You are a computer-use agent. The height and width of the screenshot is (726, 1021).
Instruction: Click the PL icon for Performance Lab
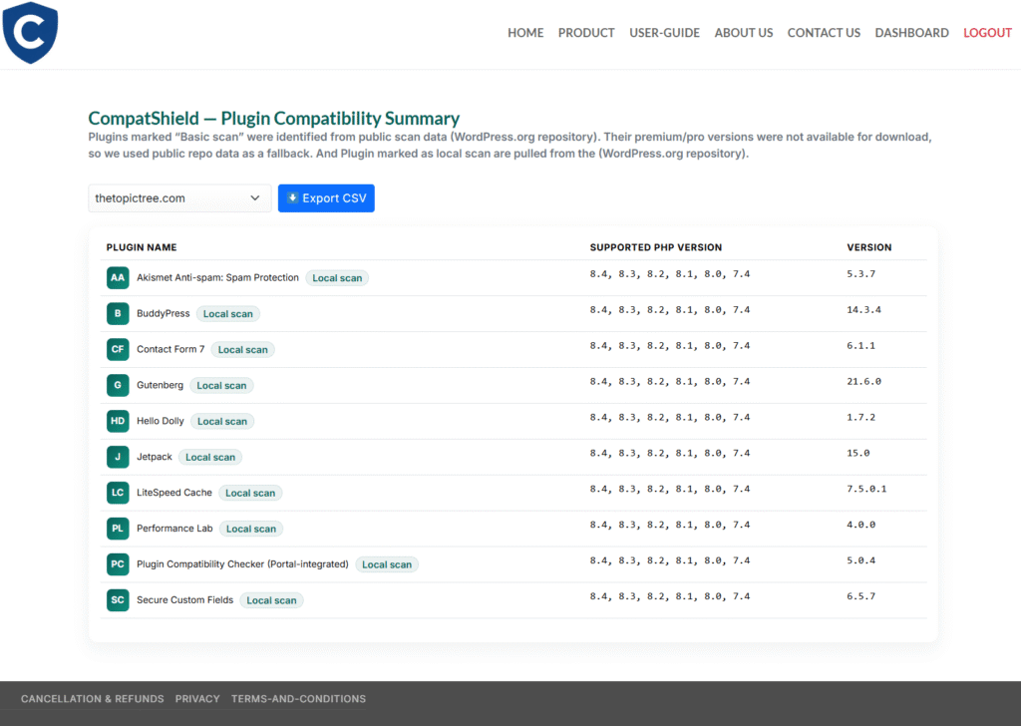pyautogui.click(x=118, y=529)
